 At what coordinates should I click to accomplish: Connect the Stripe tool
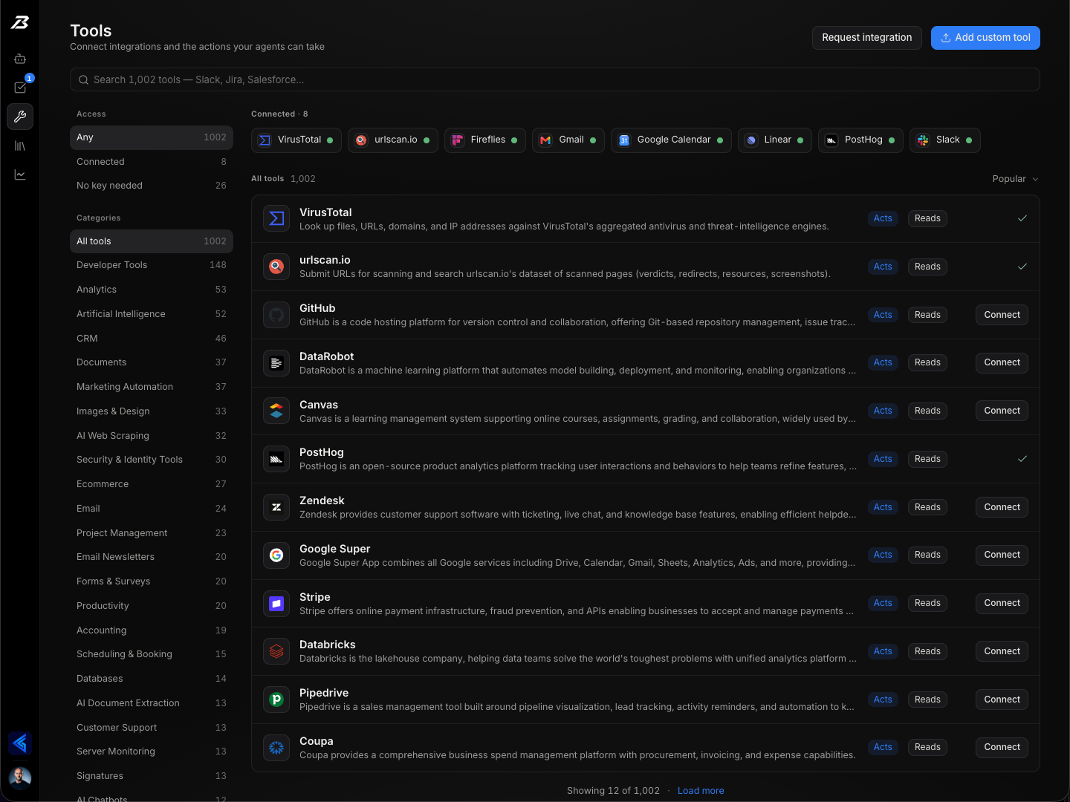pos(1002,603)
